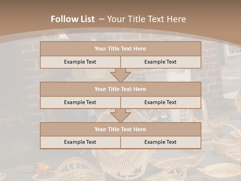Click middle-right 'Example Text' cell
Image resolution: width=241 pixels, height=181 pixels.
161,102
